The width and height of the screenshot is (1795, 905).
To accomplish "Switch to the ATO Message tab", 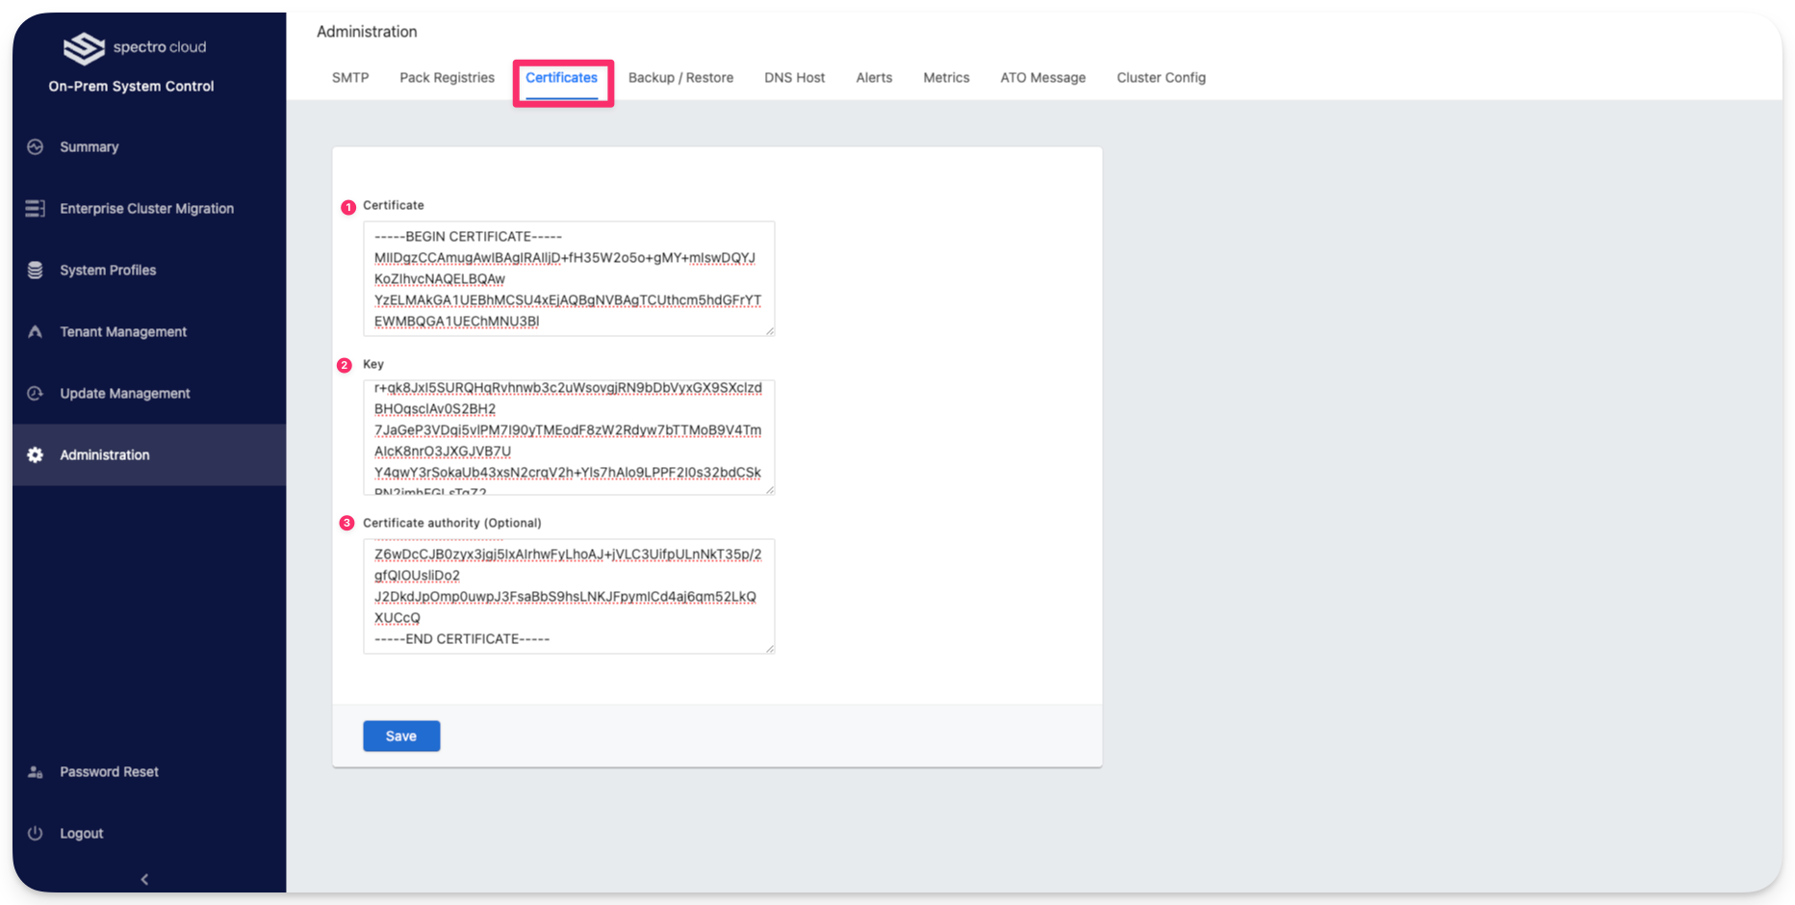I will tap(1042, 78).
